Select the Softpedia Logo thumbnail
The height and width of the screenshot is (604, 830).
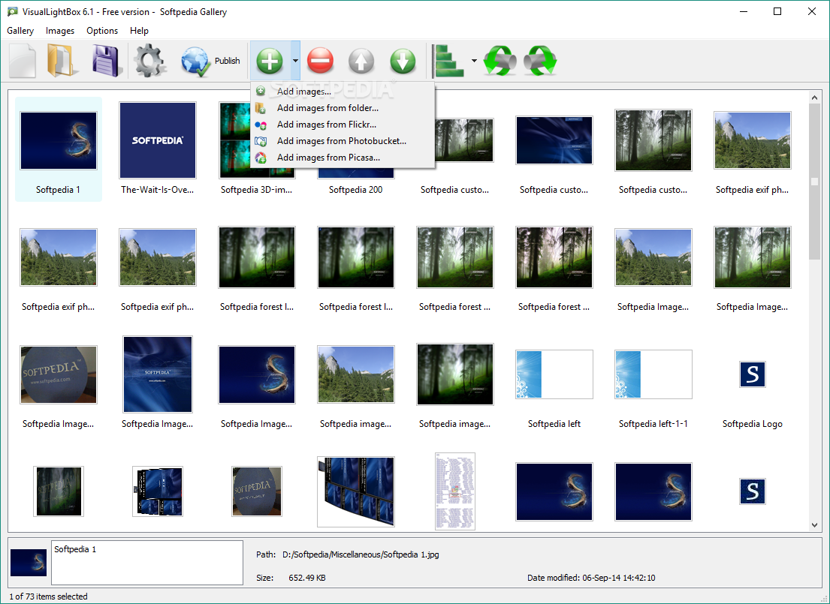[x=752, y=374]
